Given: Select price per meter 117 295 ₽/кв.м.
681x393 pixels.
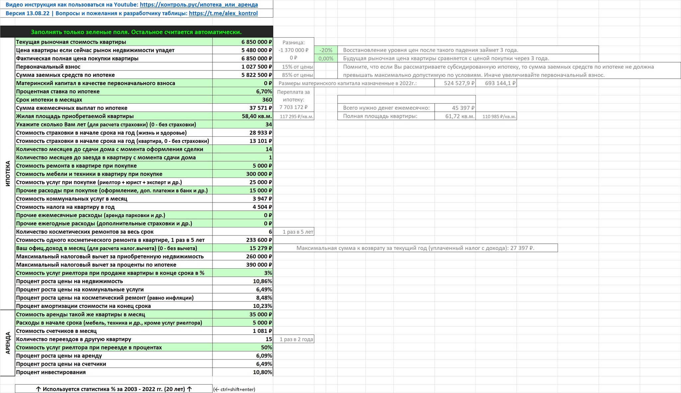Looking at the screenshot, I should (x=294, y=116).
